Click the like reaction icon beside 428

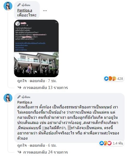106,79
